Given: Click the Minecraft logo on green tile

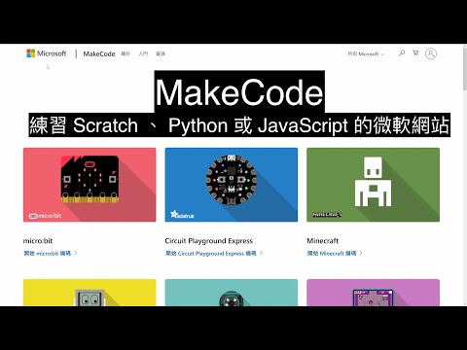Looking at the screenshot, I should click(327, 215).
